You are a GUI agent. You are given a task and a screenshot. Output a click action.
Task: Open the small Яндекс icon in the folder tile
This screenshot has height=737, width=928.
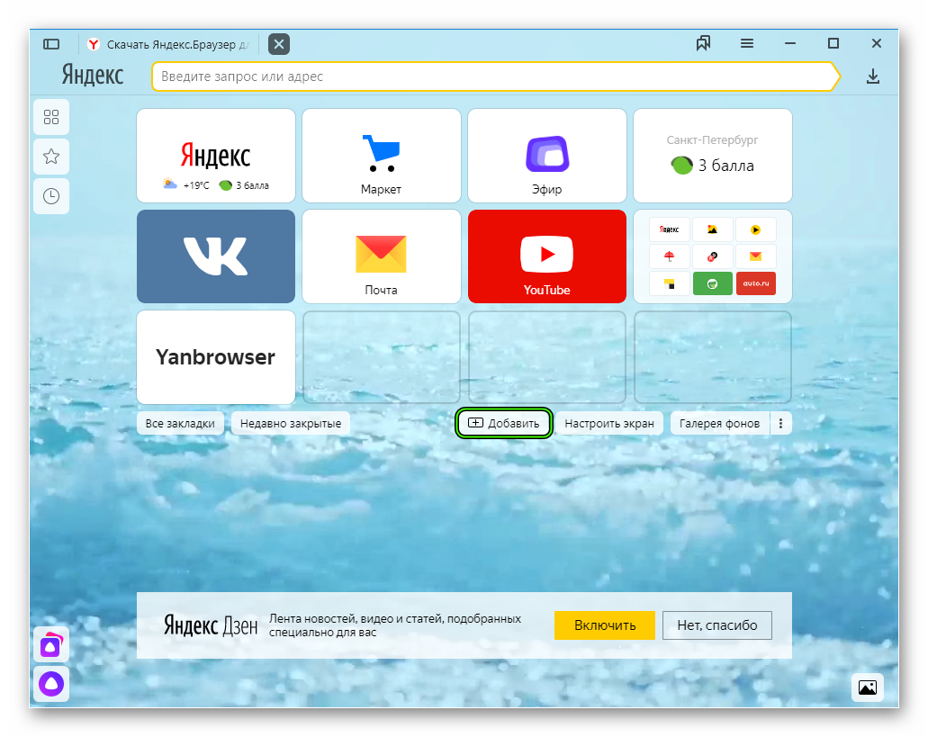(670, 229)
